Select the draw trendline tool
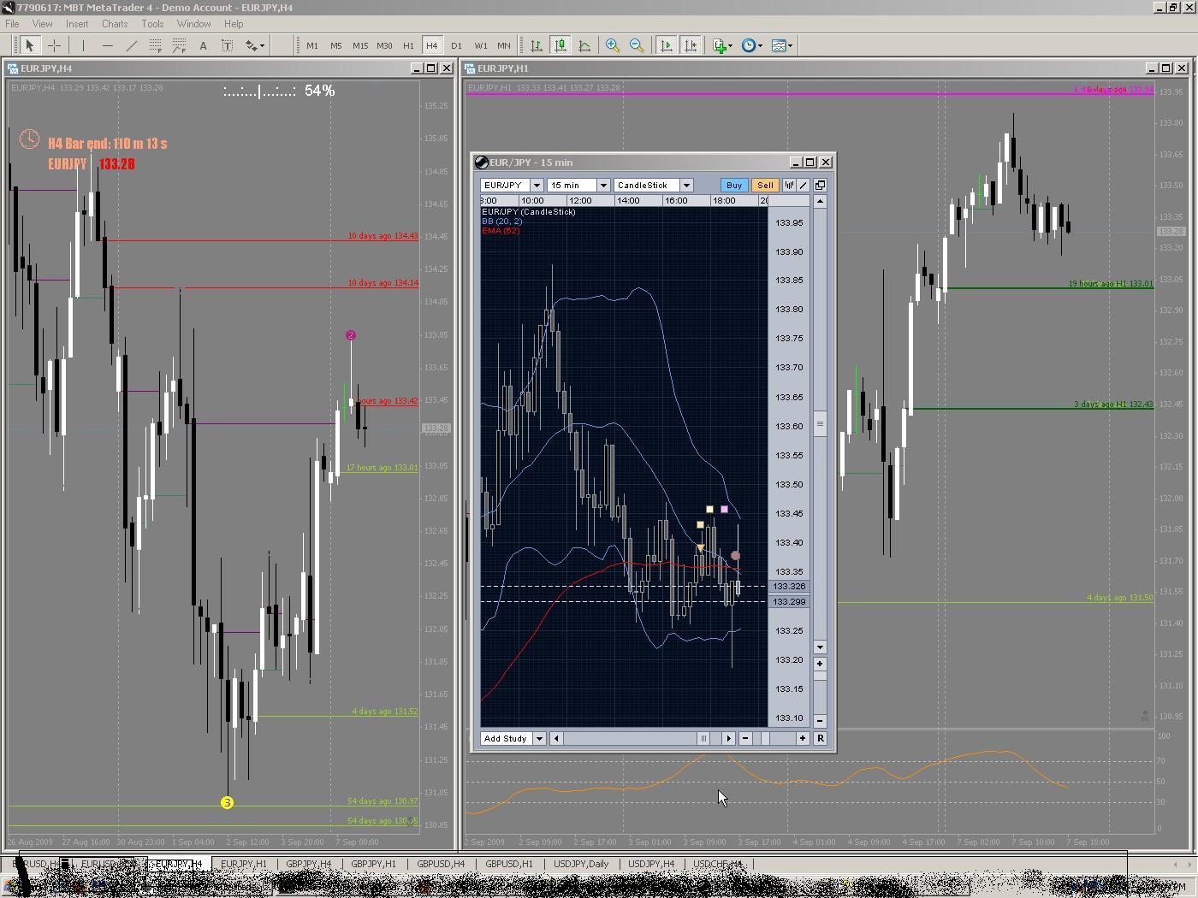Viewport: 1198px width, 898px height. coord(131,45)
